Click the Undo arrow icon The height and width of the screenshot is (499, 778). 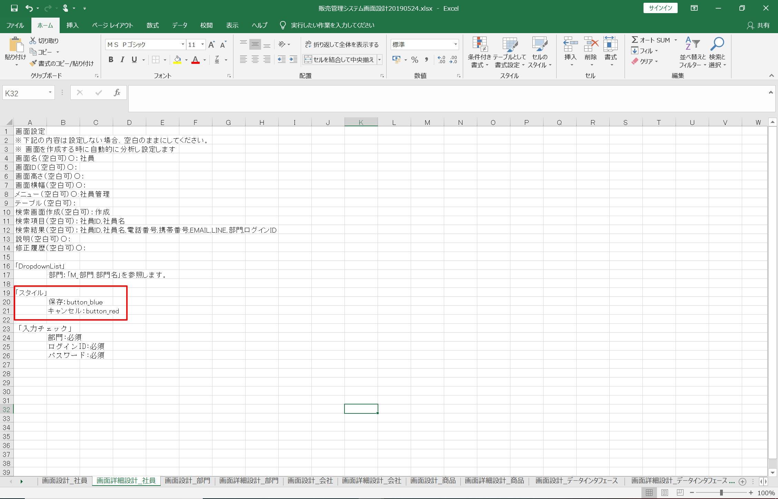click(x=29, y=8)
